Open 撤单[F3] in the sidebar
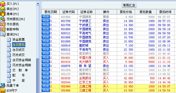This screenshot has width=176, height=93. point(13,14)
